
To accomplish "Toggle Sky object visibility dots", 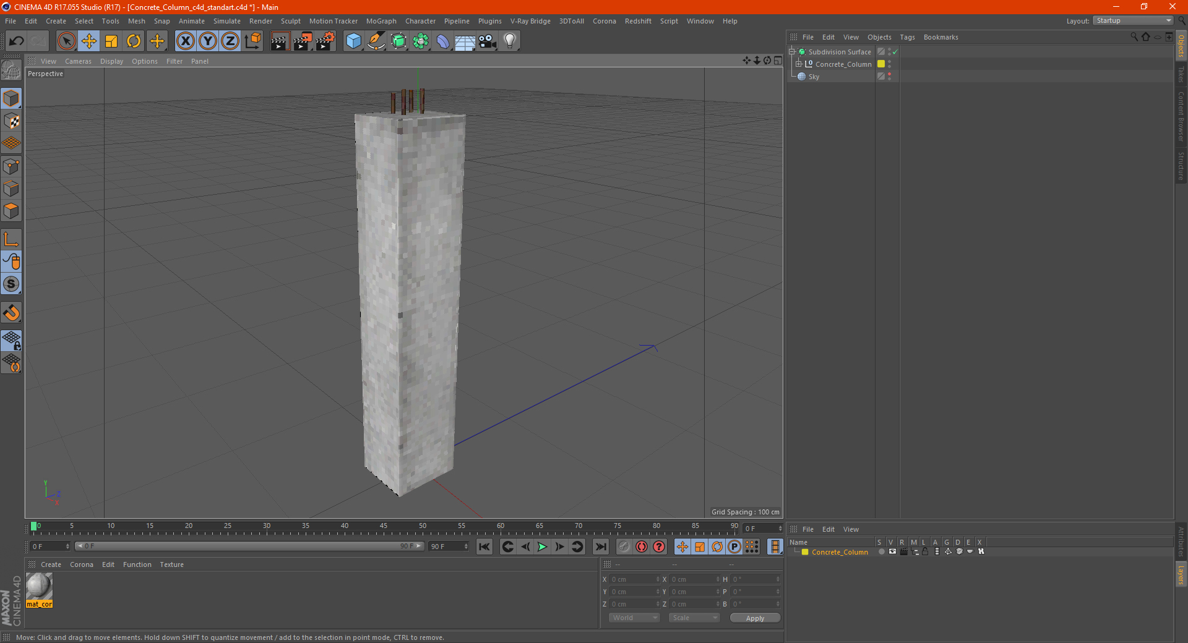I will coord(890,76).
